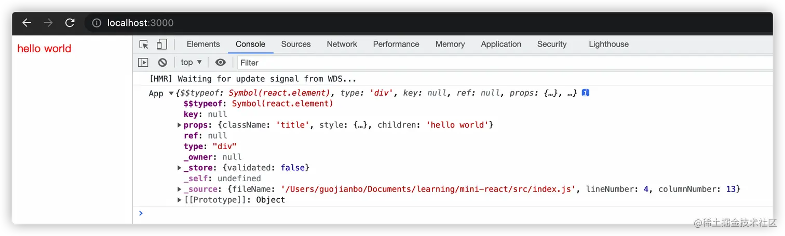785x236 pixels.
Task: Select the key: null row
Action: tap(205, 114)
